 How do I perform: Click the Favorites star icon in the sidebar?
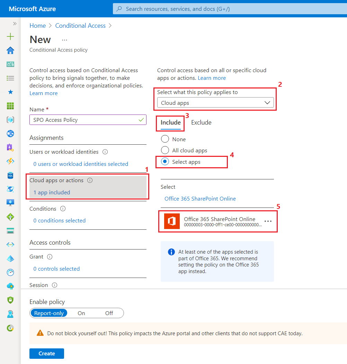pyautogui.click(x=10, y=92)
